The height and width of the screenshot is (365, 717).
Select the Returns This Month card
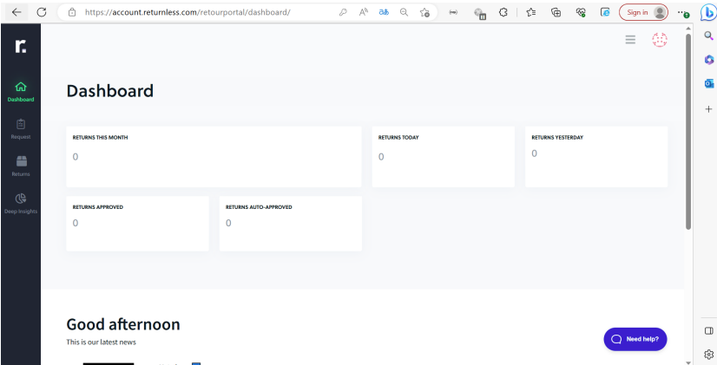click(x=214, y=157)
